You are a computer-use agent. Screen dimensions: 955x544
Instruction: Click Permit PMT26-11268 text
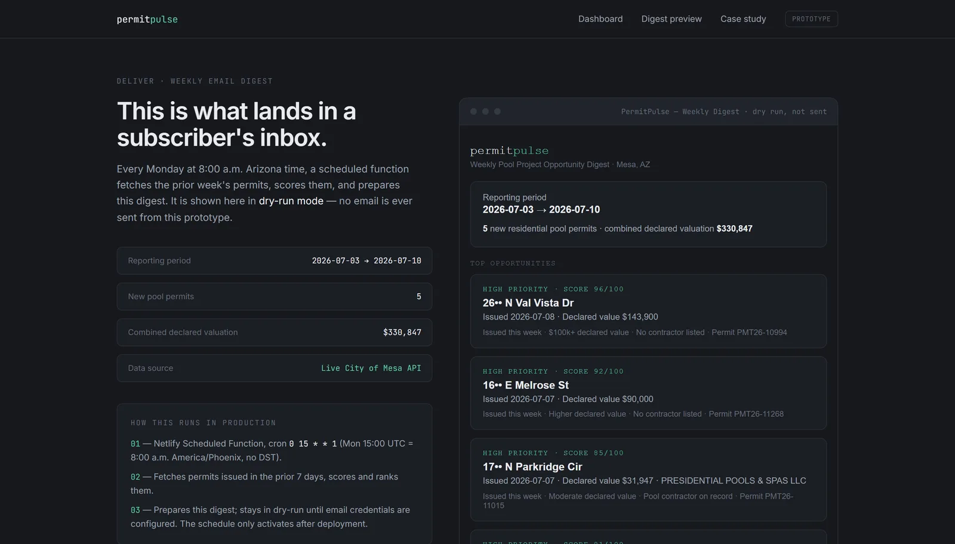[746, 414]
